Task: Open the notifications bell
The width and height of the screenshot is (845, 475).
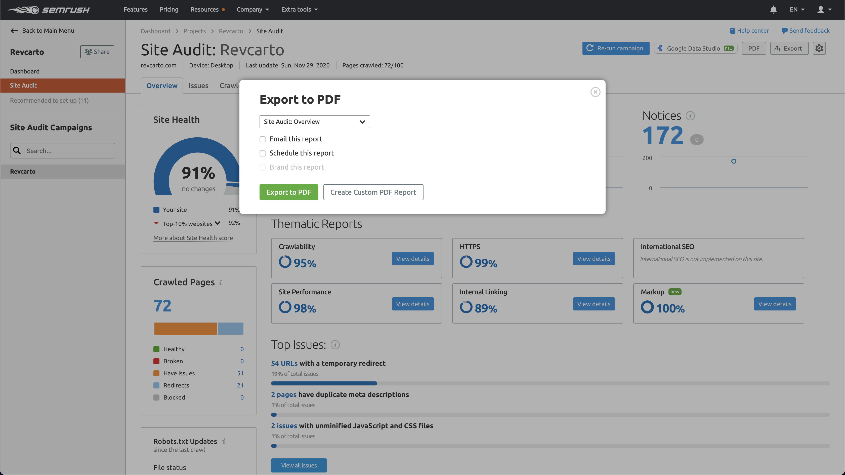Action: click(773, 10)
